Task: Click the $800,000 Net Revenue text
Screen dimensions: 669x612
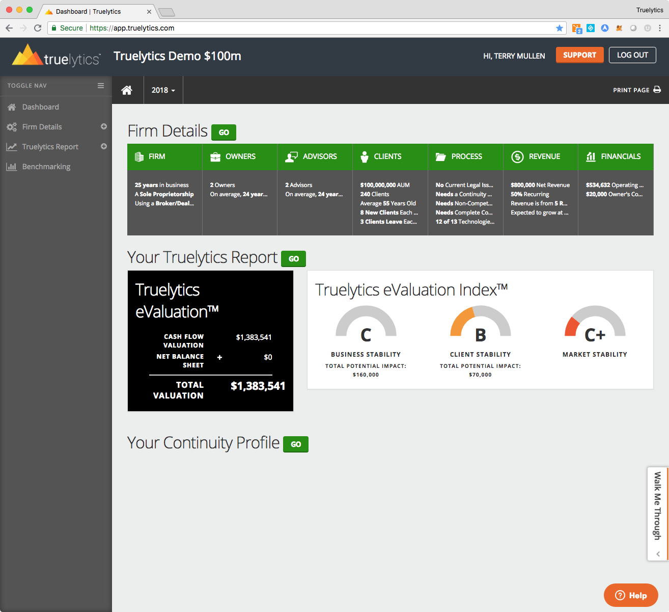Action: [x=540, y=185]
